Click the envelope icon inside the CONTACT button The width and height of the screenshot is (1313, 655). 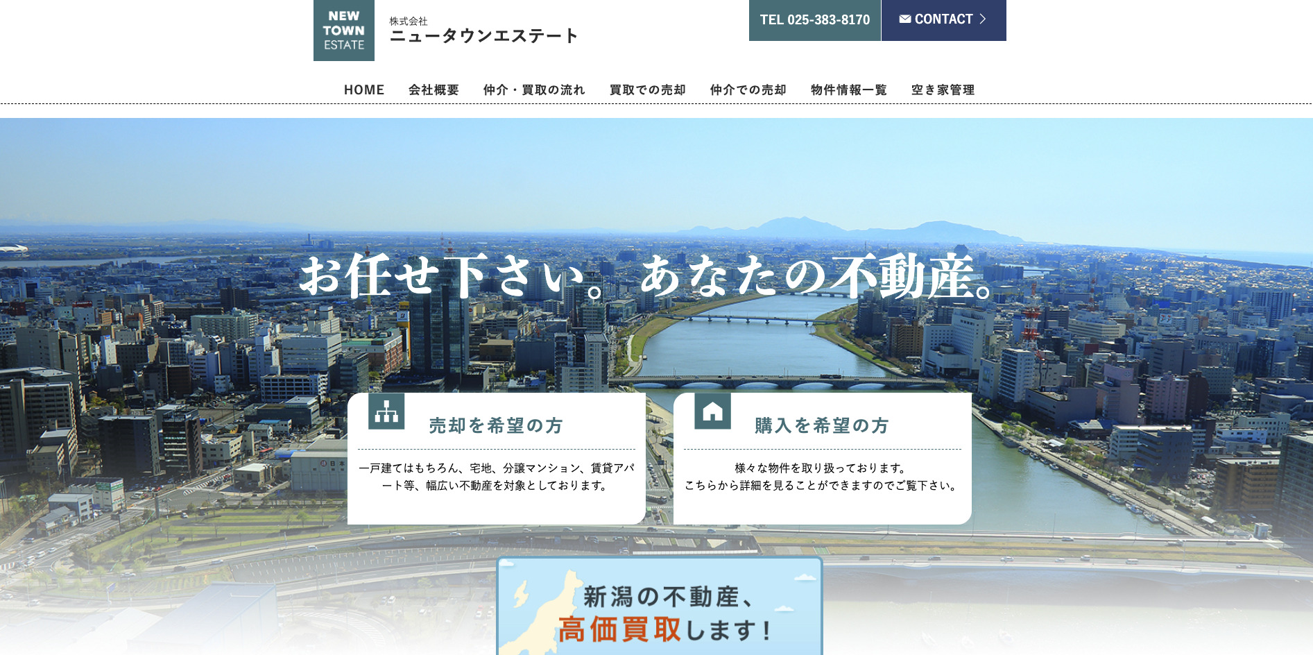pos(904,19)
